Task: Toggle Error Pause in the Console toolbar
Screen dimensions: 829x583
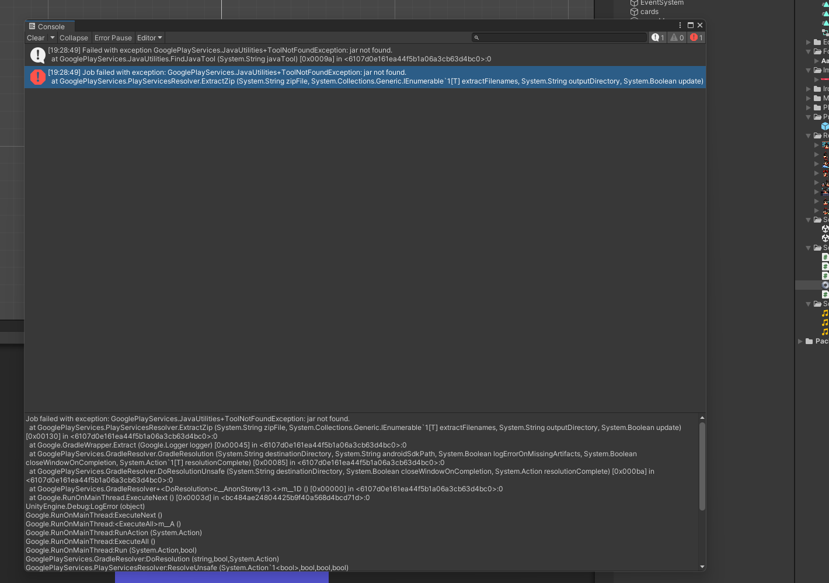Action: (x=113, y=38)
